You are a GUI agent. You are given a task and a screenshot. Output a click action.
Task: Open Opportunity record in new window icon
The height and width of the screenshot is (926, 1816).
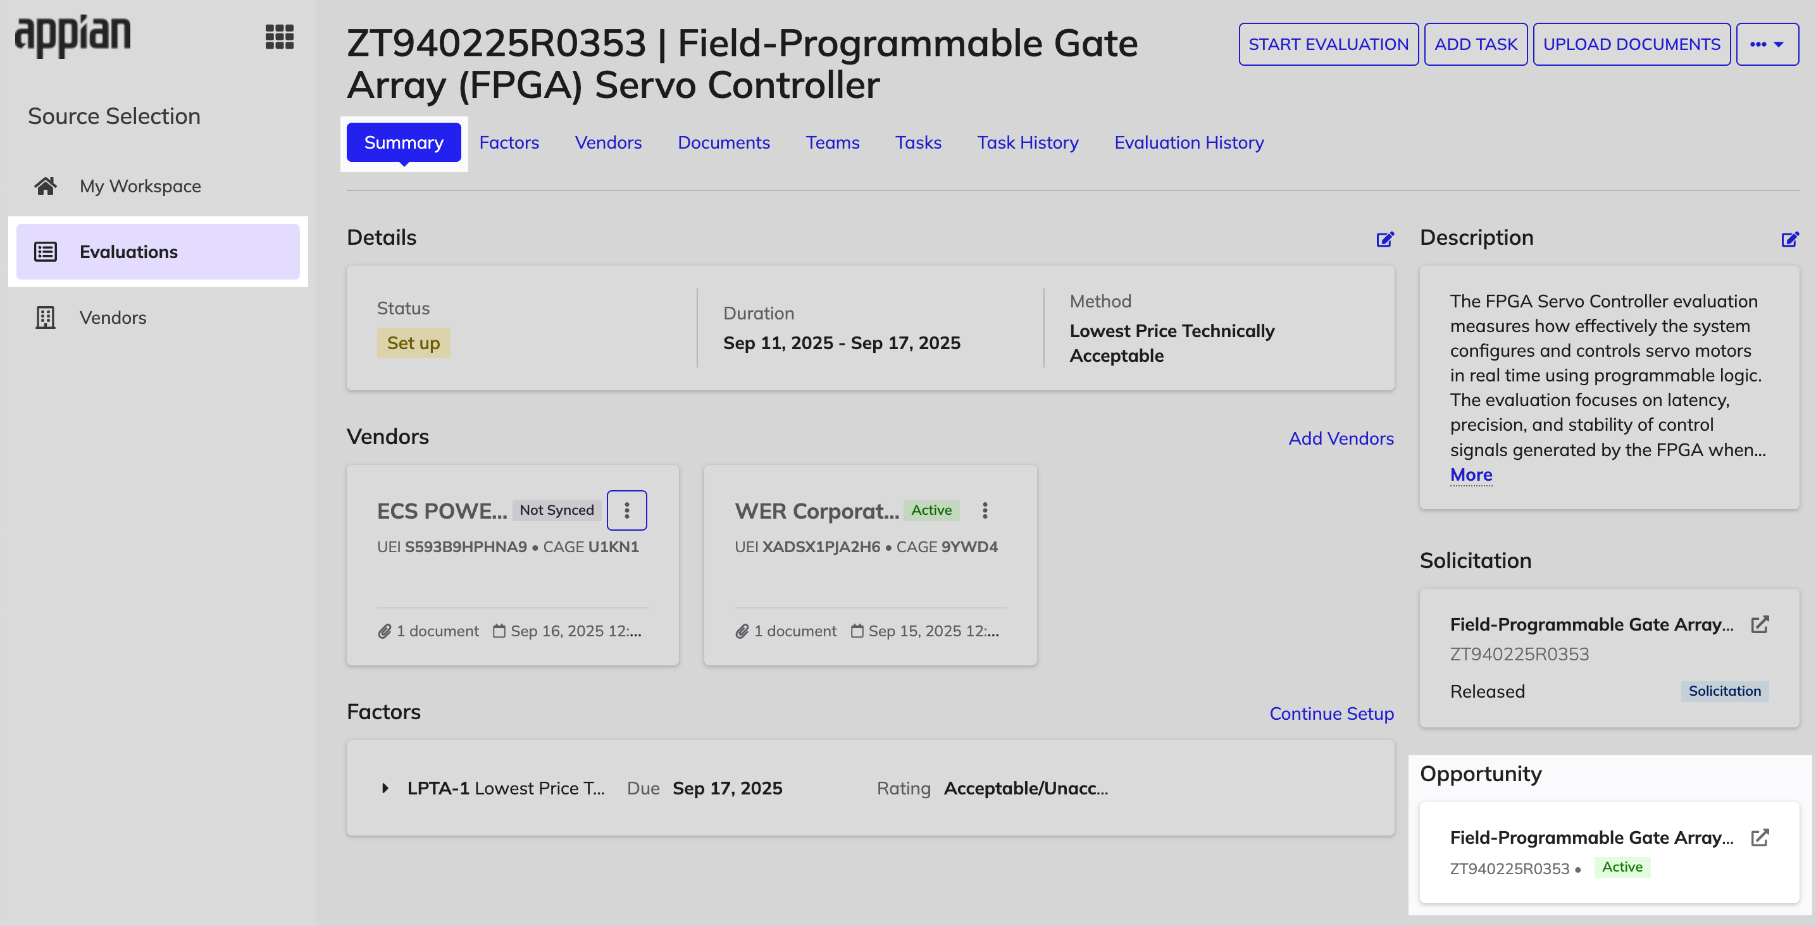[1760, 837]
